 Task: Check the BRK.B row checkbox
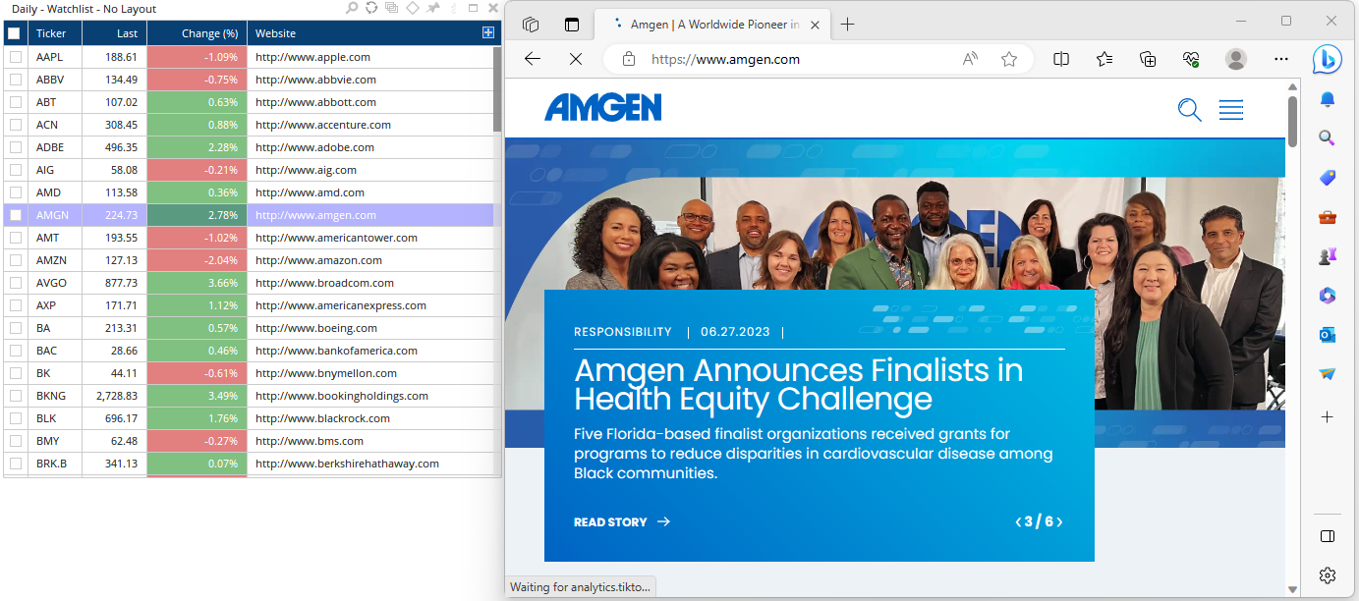(x=15, y=464)
